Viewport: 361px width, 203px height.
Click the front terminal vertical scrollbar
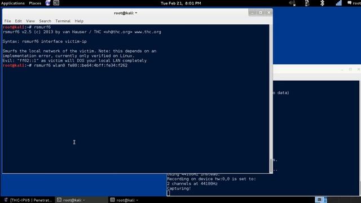(271, 99)
